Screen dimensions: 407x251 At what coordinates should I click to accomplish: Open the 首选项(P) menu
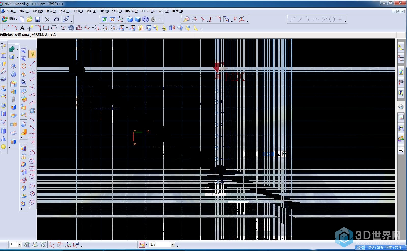pyautogui.click(x=132, y=11)
